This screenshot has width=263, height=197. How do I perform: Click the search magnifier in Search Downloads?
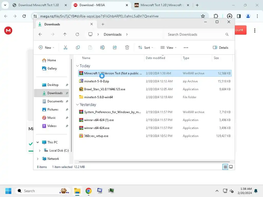pos(227,34)
